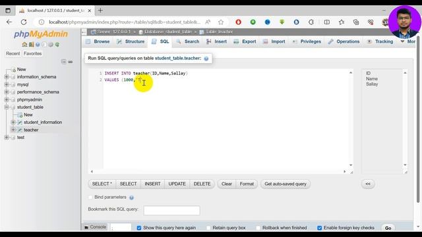Viewport: 422px width, 237px height.
Task: Click the SQL query help icon
Action: pyautogui.click(x=206, y=59)
